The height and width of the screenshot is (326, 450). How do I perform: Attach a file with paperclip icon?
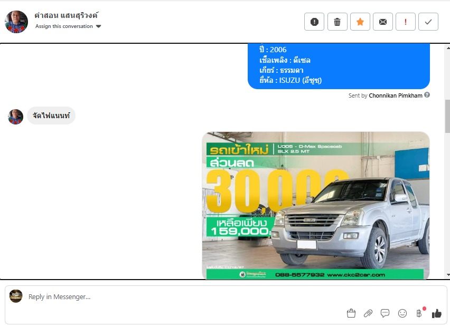click(368, 313)
